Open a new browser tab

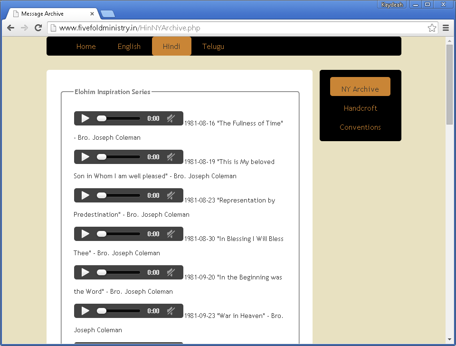(108, 14)
